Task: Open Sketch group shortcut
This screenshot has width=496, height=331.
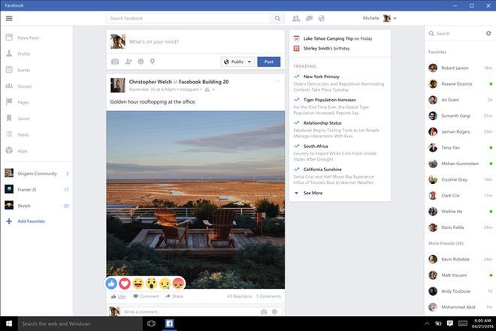Action: (x=37, y=206)
